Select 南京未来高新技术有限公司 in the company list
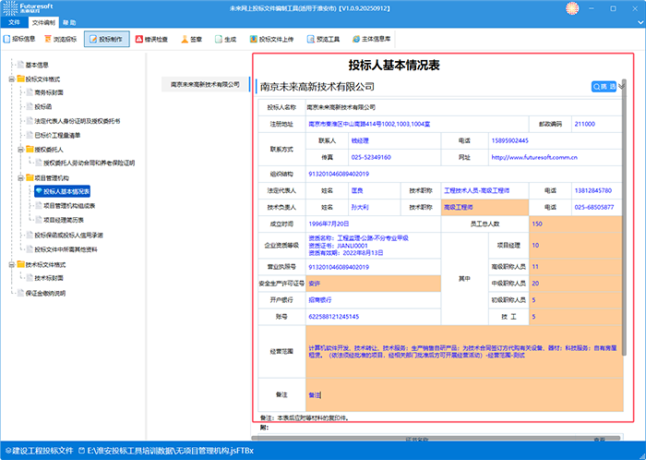The height and width of the screenshot is (460, 646). [x=205, y=84]
